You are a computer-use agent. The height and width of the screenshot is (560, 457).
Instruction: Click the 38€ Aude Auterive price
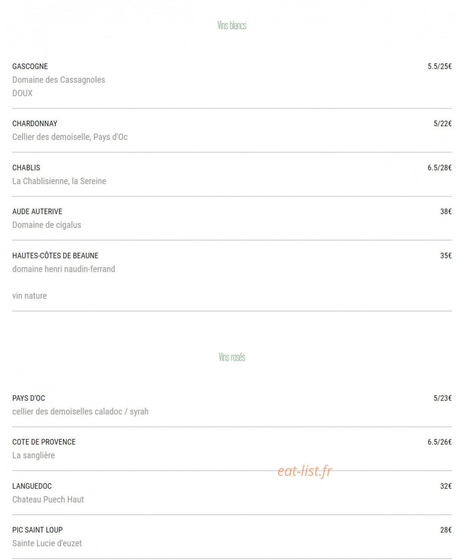(446, 212)
